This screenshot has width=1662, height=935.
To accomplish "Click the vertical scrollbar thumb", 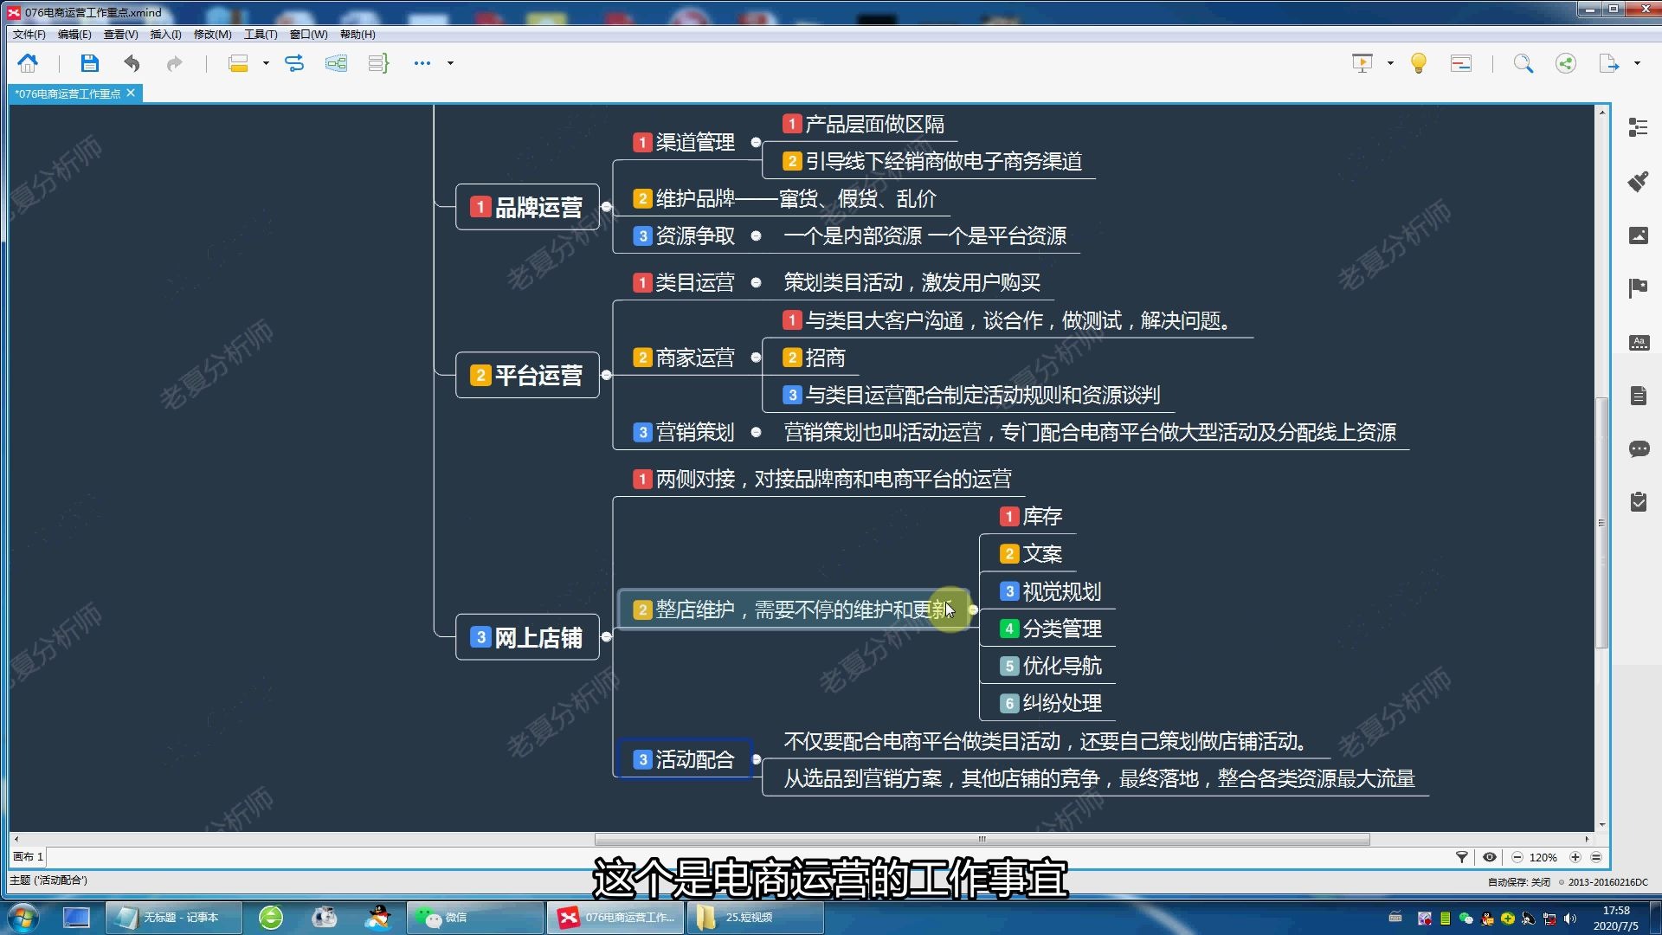I will coord(1601,522).
